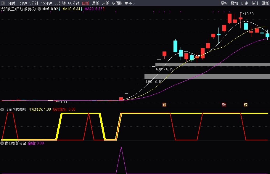
Task: Expand the 傲视群雄金钻 indicator dropdown
Action: [x=2, y=143]
